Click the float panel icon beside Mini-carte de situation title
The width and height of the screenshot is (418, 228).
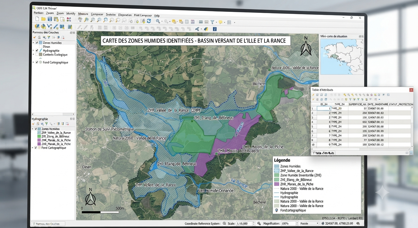coord(360,36)
